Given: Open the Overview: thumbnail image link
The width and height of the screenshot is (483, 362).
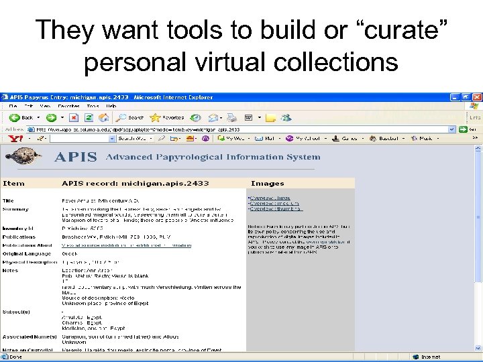Looking at the screenshot, I should click(276, 208).
